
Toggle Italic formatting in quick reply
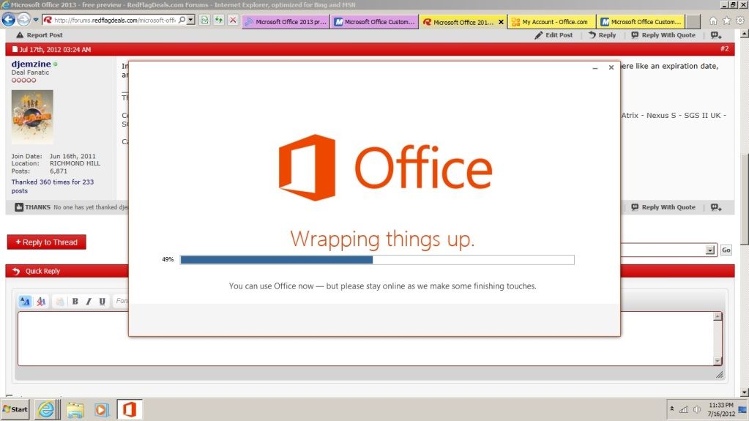click(89, 301)
